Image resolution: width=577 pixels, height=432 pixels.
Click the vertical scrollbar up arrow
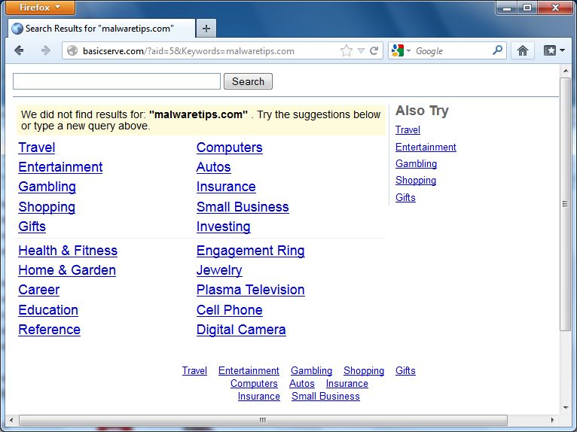[566, 70]
